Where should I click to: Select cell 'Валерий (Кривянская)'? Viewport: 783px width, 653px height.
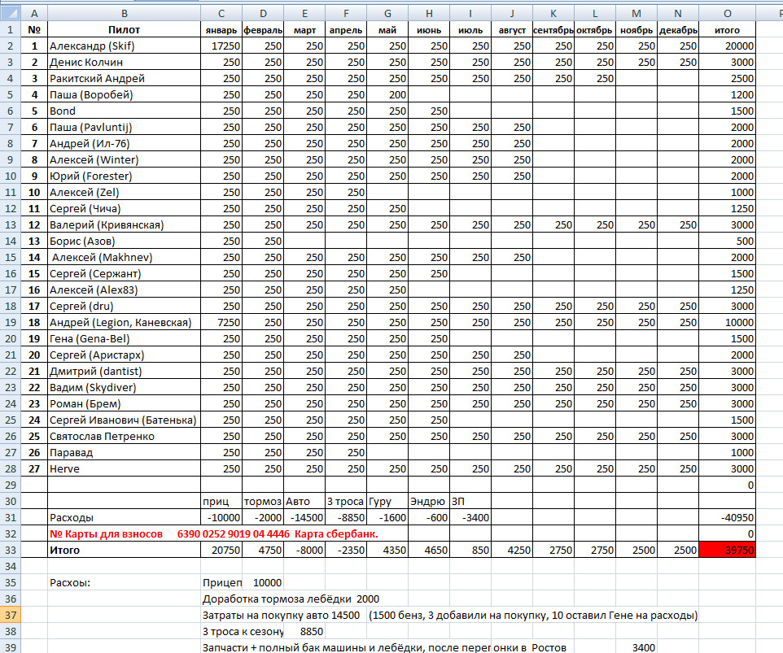point(124,225)
